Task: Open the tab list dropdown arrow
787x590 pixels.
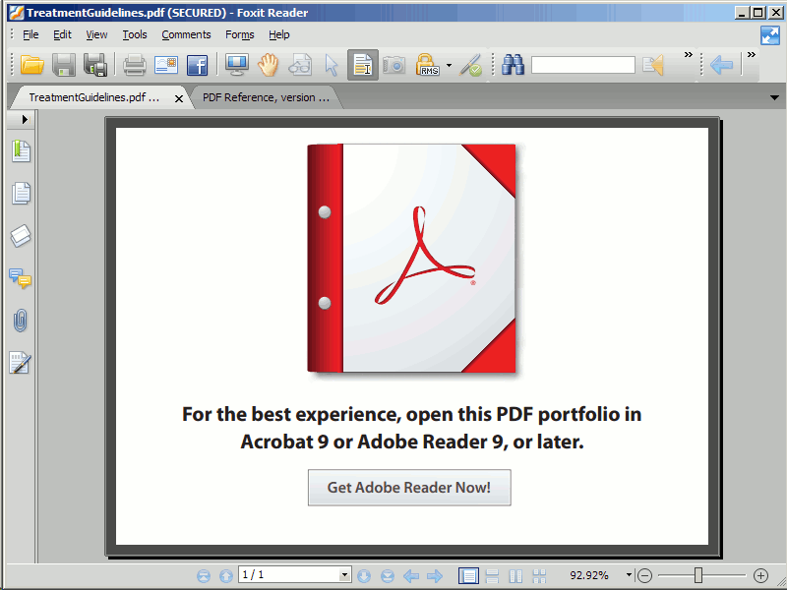Action: point(774,97)
